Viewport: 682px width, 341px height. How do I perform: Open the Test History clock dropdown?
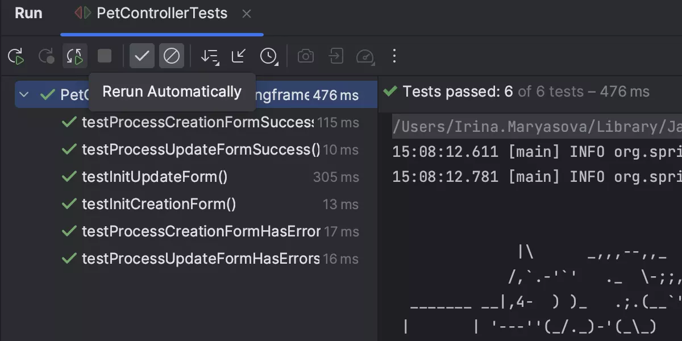coord(268,56)
